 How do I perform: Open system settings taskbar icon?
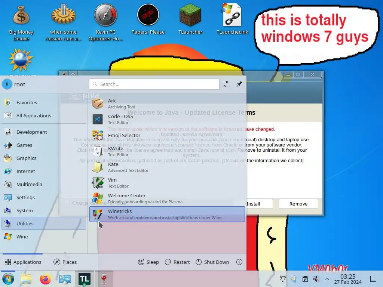click(x=65, y=279)
